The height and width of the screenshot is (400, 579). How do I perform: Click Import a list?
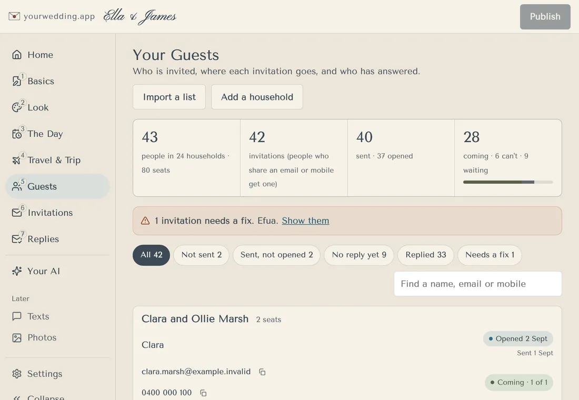[169, 97]
